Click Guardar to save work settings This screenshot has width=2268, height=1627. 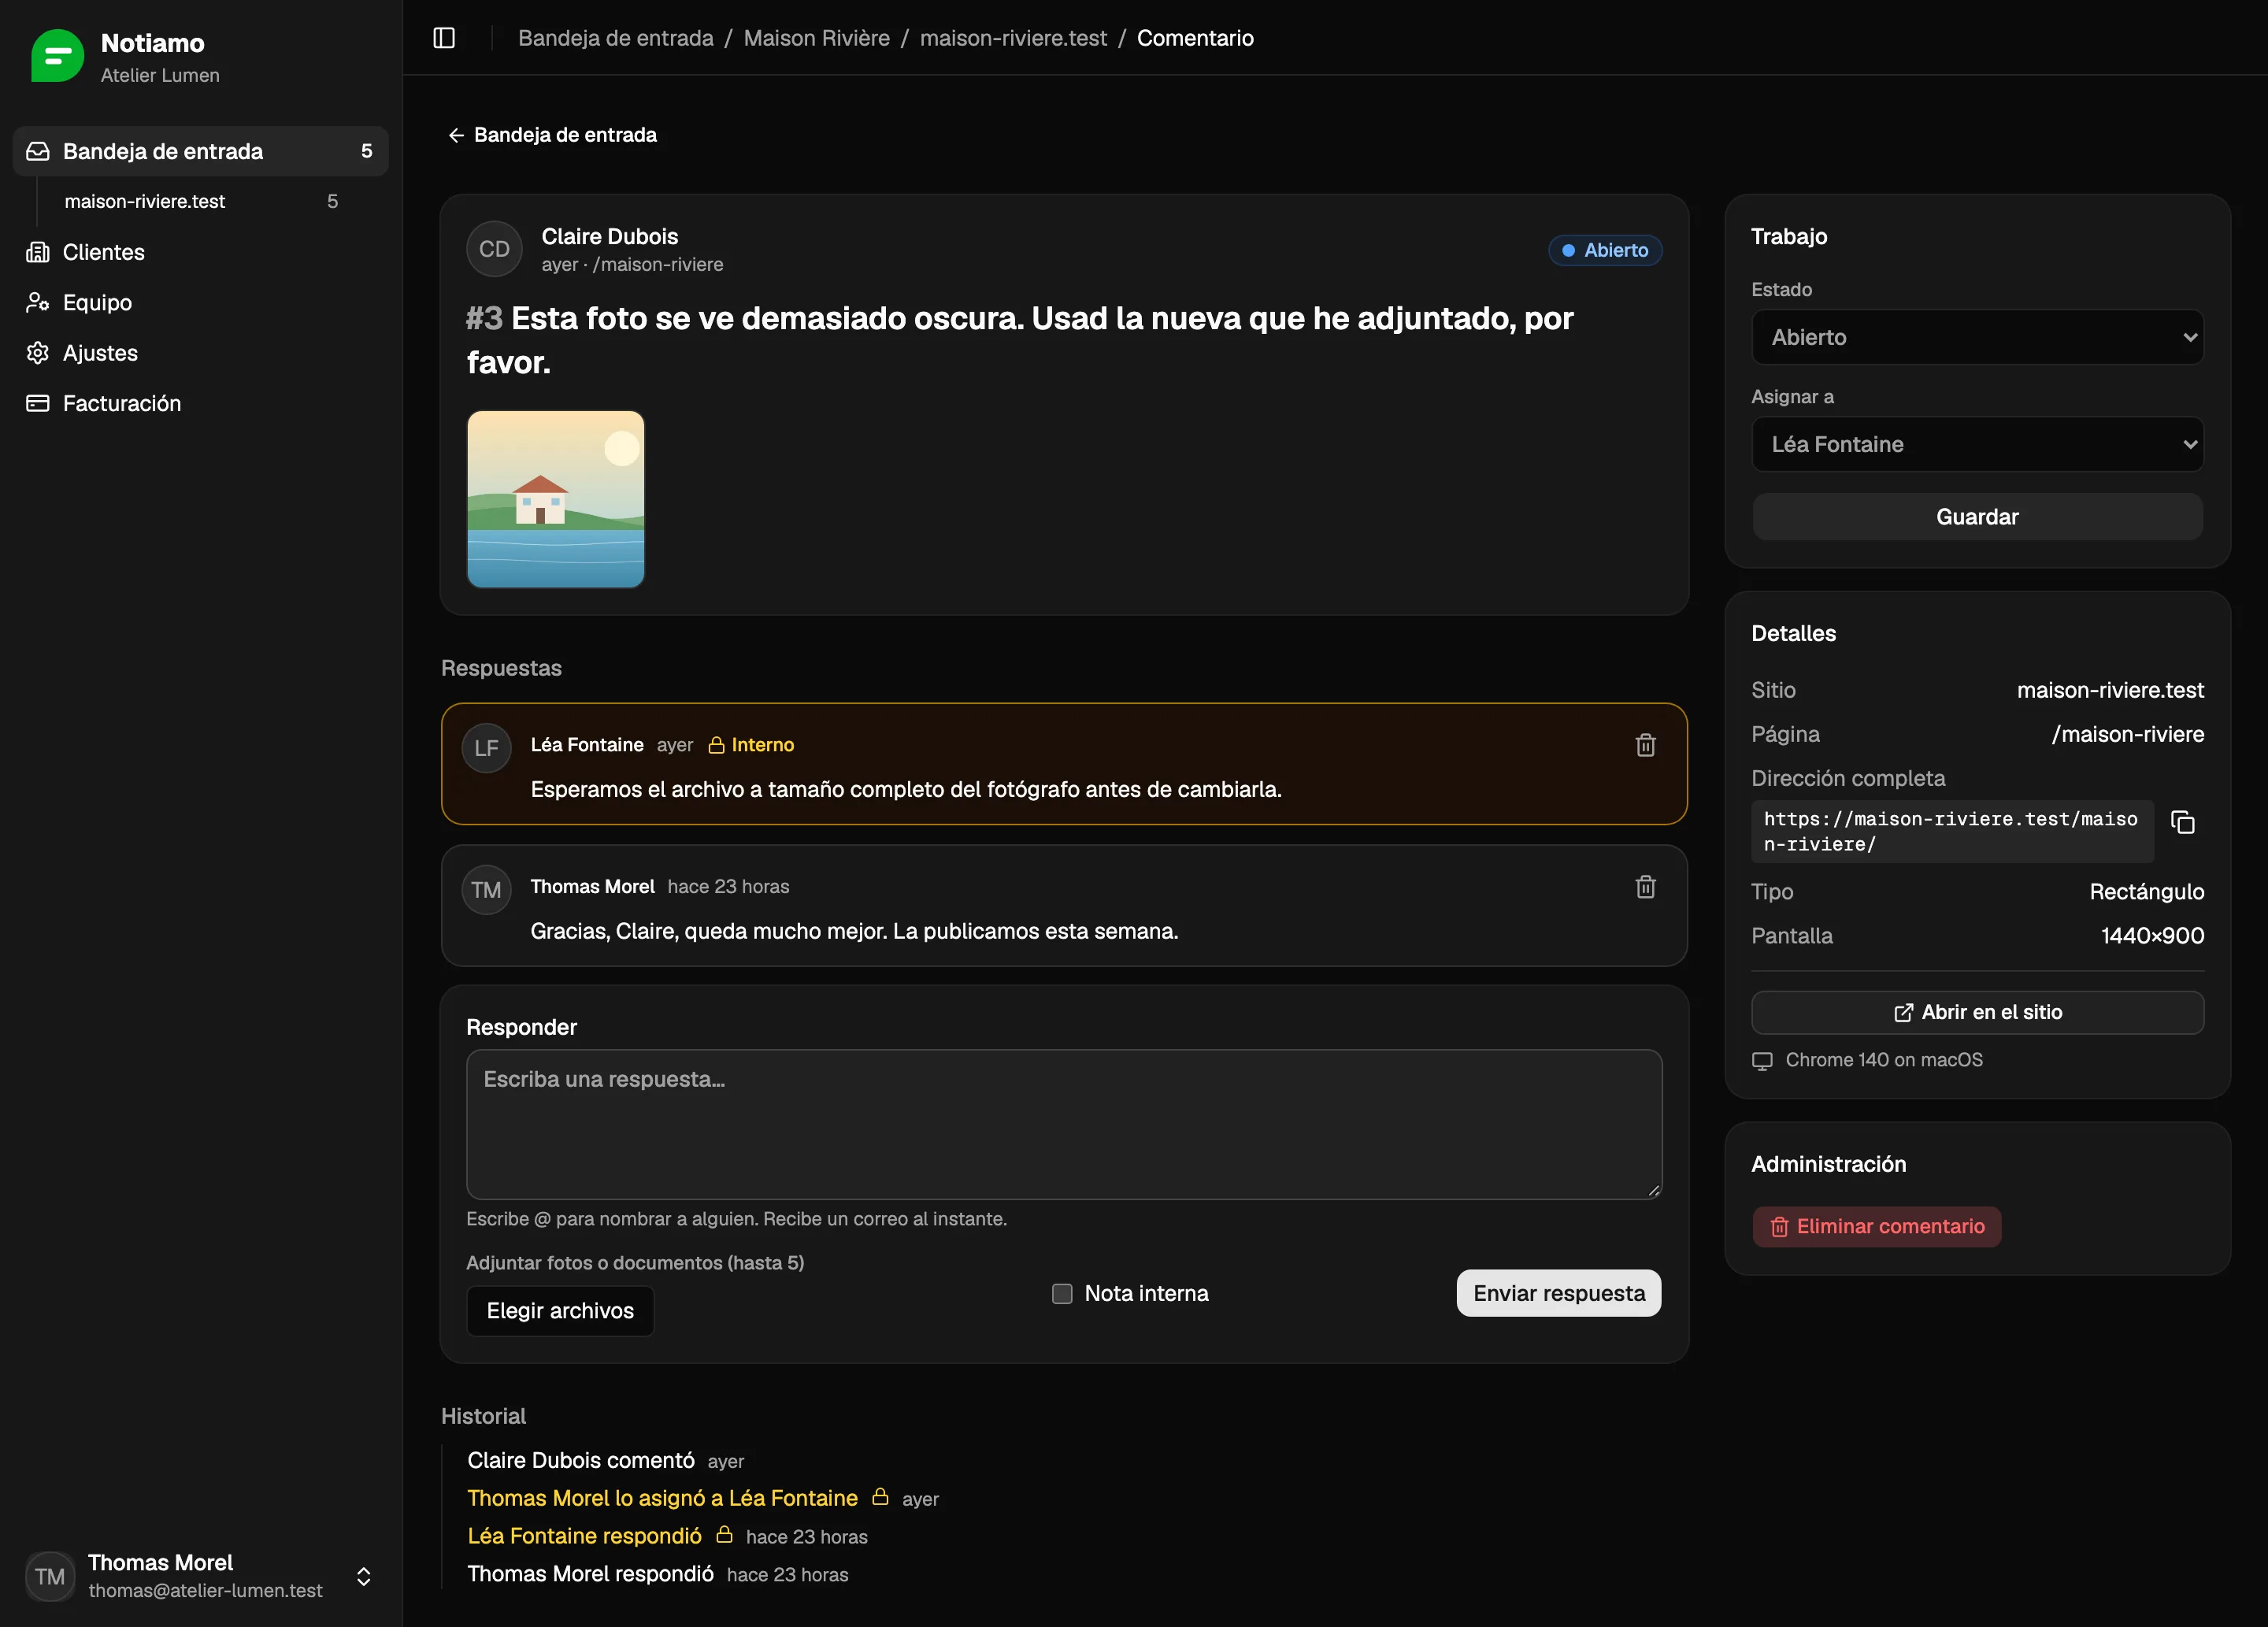pyautogui.click(x=1977, y=517)
